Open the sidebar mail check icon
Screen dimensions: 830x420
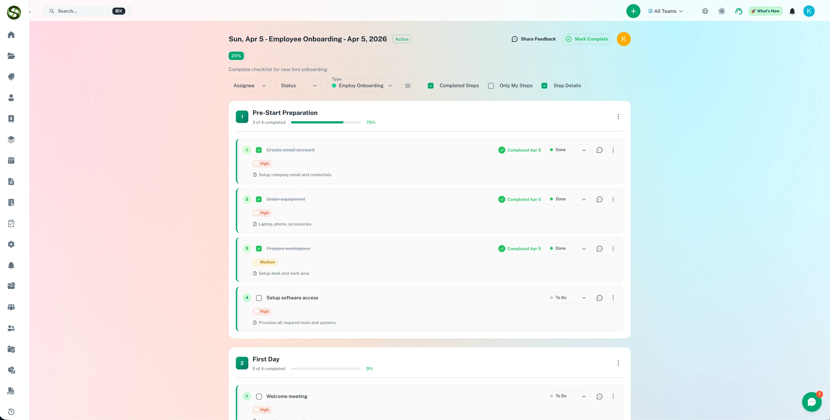pyautogui.click(x=11, y=286)
